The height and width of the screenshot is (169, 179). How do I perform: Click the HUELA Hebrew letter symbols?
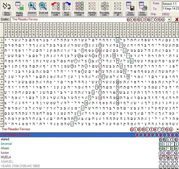(x=169, y=157)
